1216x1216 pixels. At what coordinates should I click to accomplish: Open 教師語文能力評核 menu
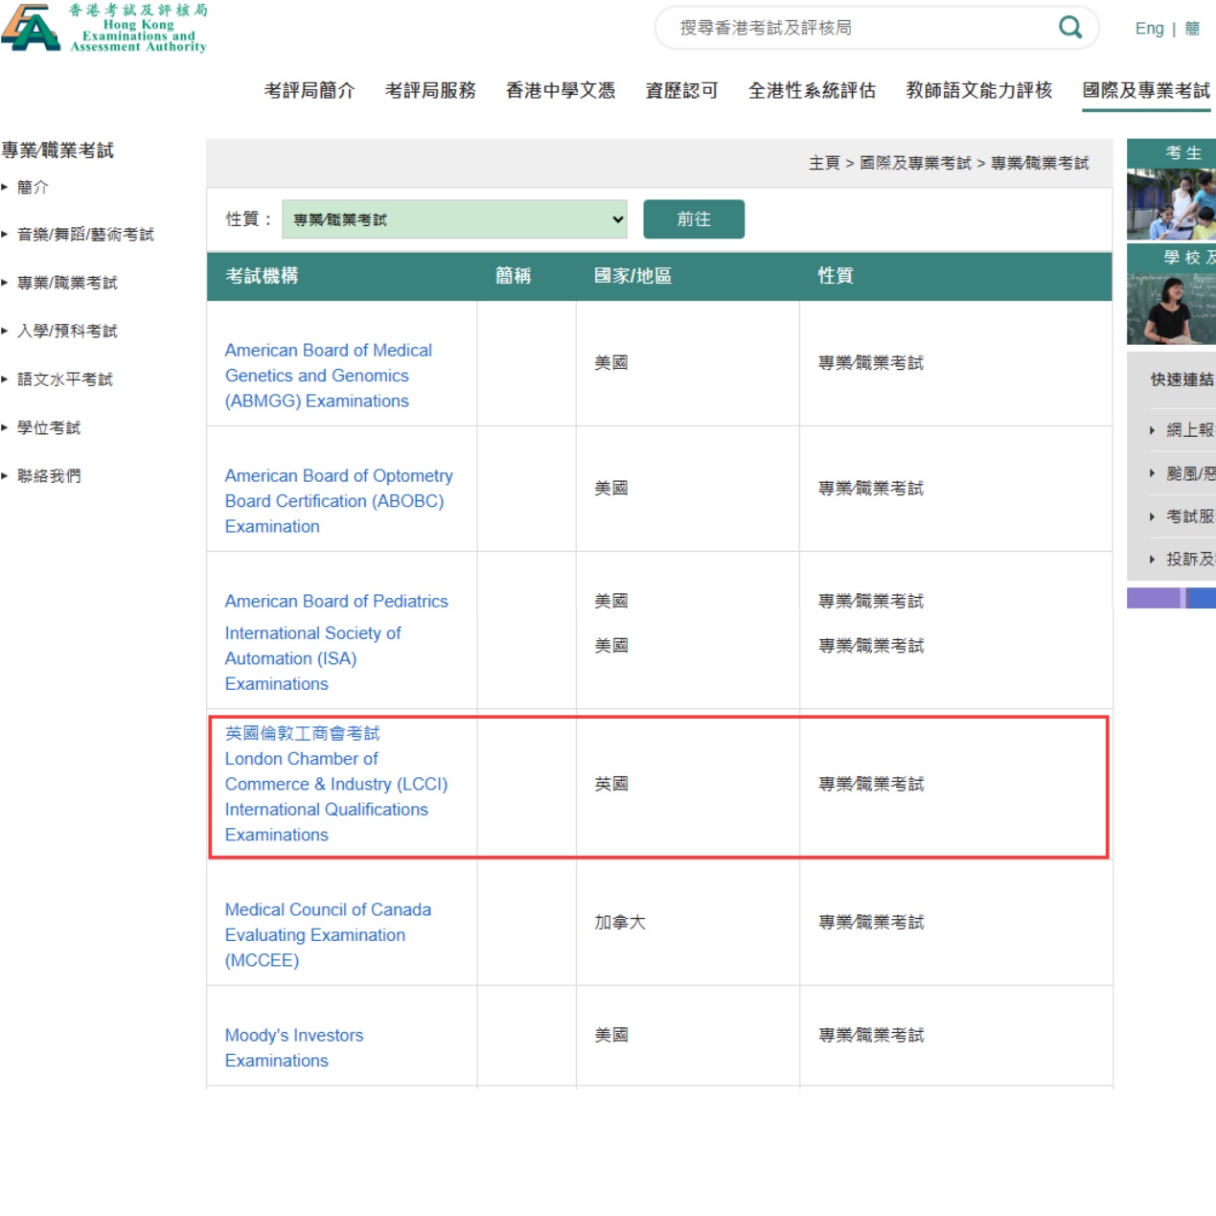pos(979,90)
